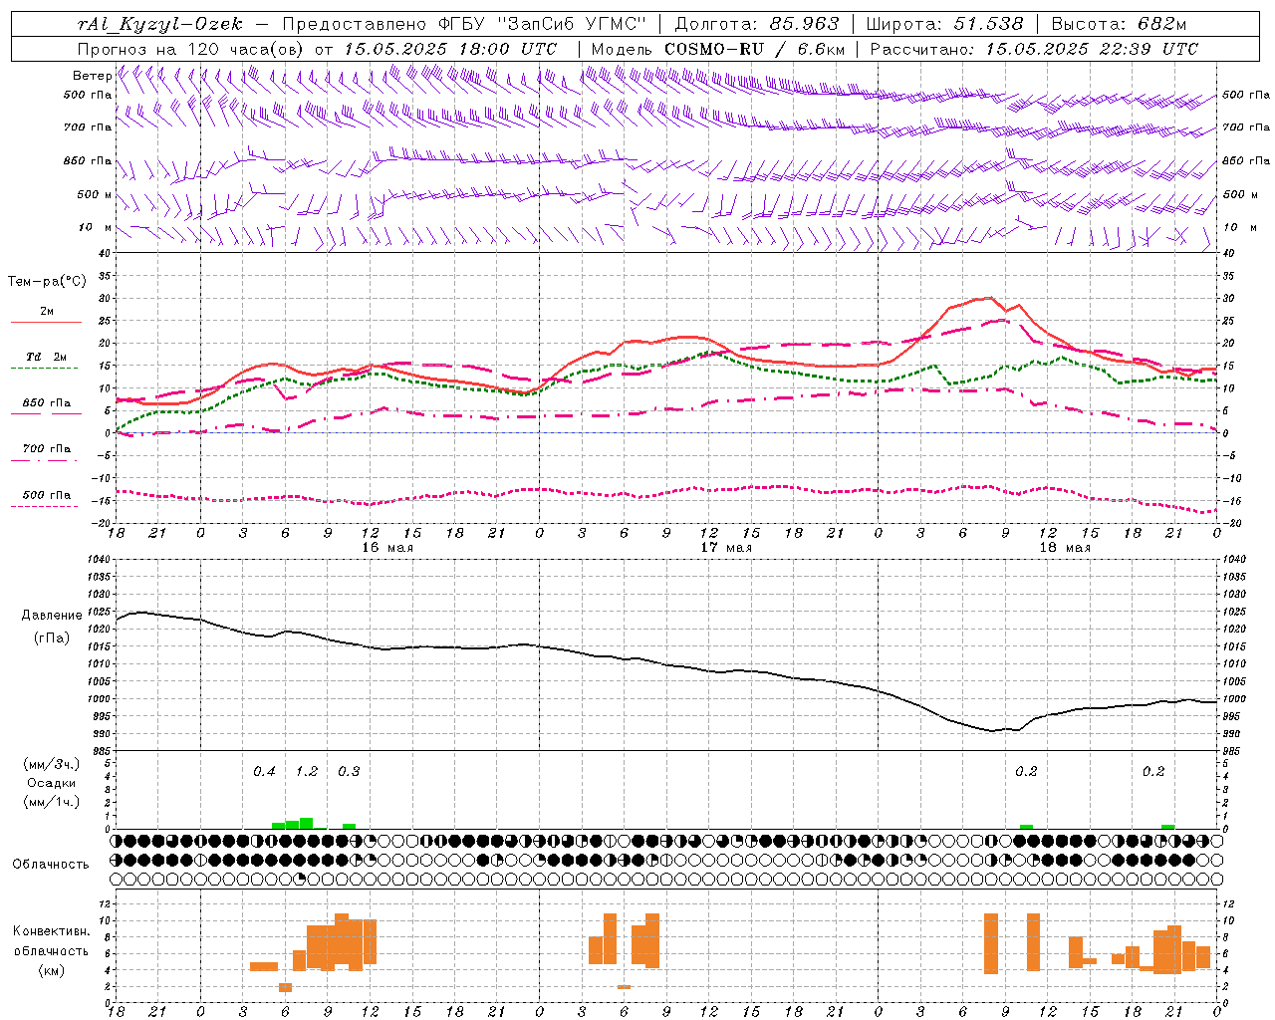This screenshot has height=1020, width=1275.
Task: Click the 0.4 precipitation amount value
Action: (x=264, y=772)
